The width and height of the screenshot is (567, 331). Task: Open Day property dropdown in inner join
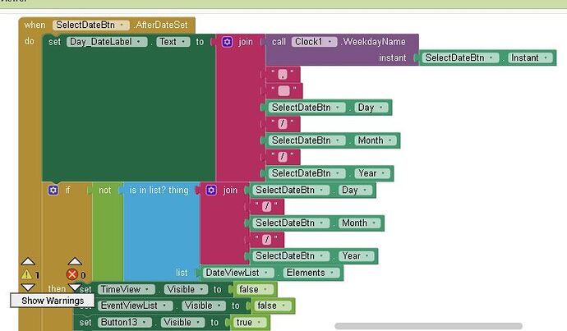point(355,190)
